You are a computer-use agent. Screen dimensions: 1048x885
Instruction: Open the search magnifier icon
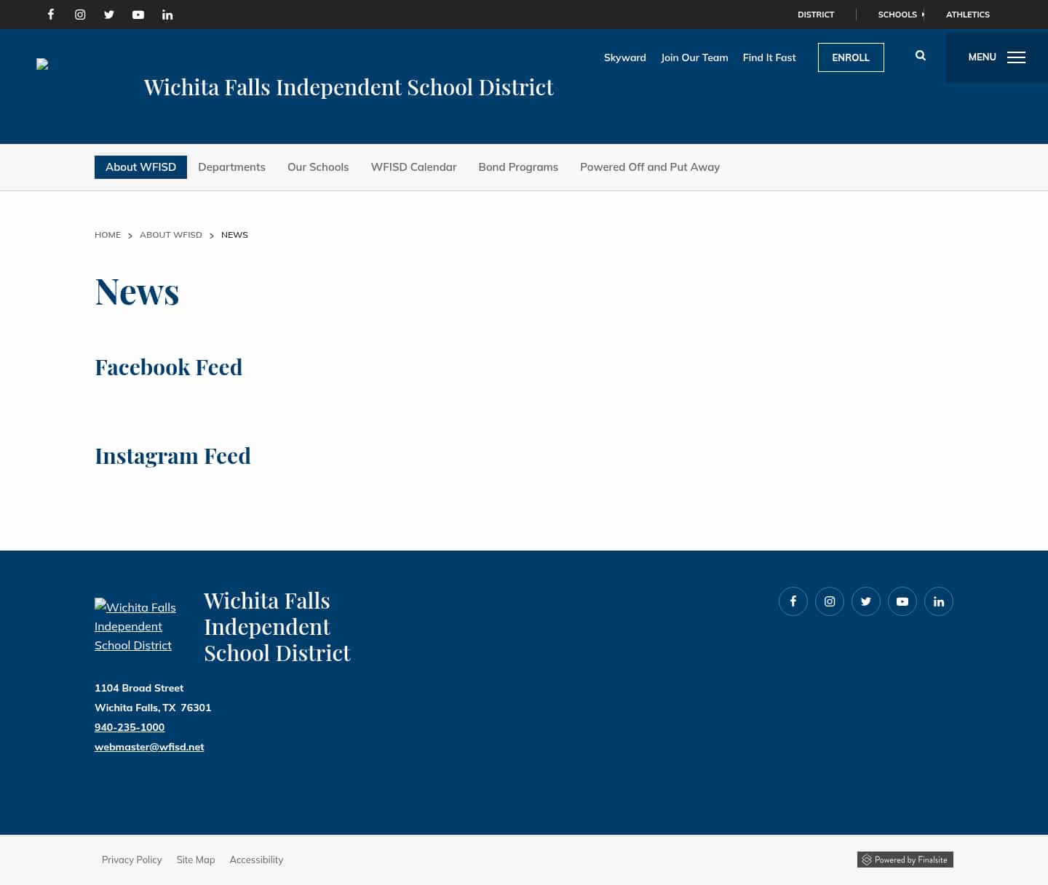pos(920,55)
